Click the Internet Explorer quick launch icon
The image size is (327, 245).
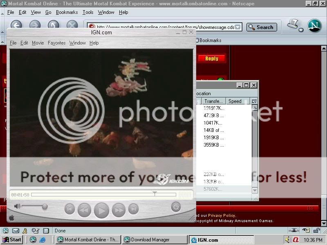coord(43,240)
